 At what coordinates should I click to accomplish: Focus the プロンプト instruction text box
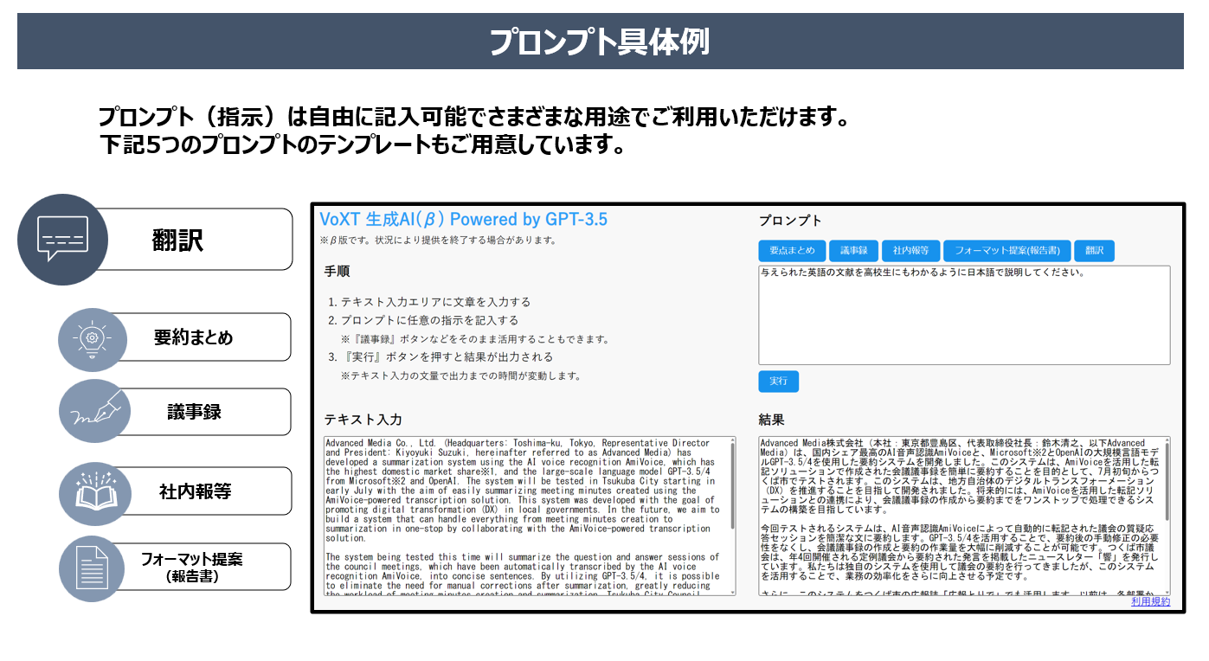(x=964, y=315)
